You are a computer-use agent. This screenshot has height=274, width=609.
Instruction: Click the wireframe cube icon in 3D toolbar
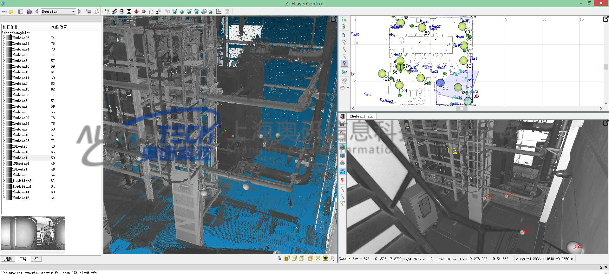pyautogui.click(x=318, y=258)
